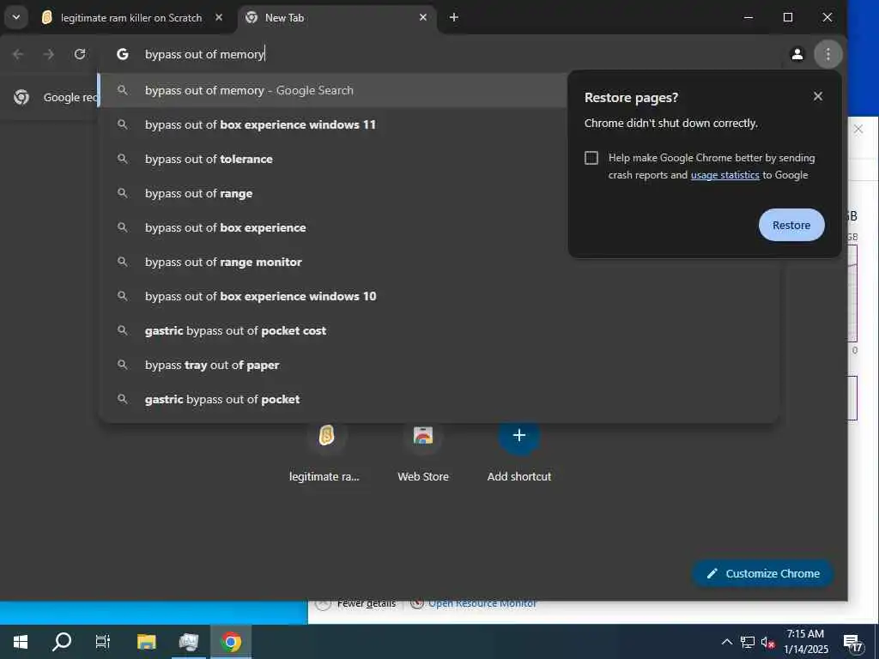Close the Restore pages dialog
879x659 pixels.
coord(818,96)
